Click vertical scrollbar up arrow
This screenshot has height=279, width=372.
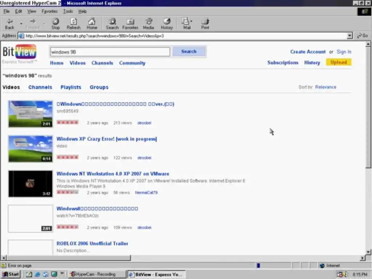pos(368,44)
